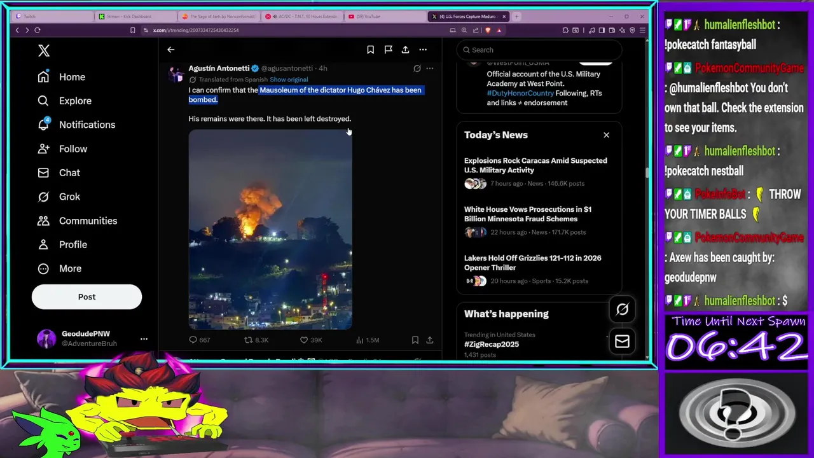
Task: Close the Today's News panel
Action: (x=606, y=135)
